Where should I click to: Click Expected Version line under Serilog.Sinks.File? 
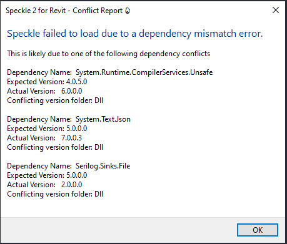[x=47, y=175]
